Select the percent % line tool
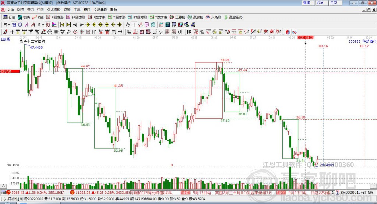This screenshot has width=377, height=204. (202, 32)
